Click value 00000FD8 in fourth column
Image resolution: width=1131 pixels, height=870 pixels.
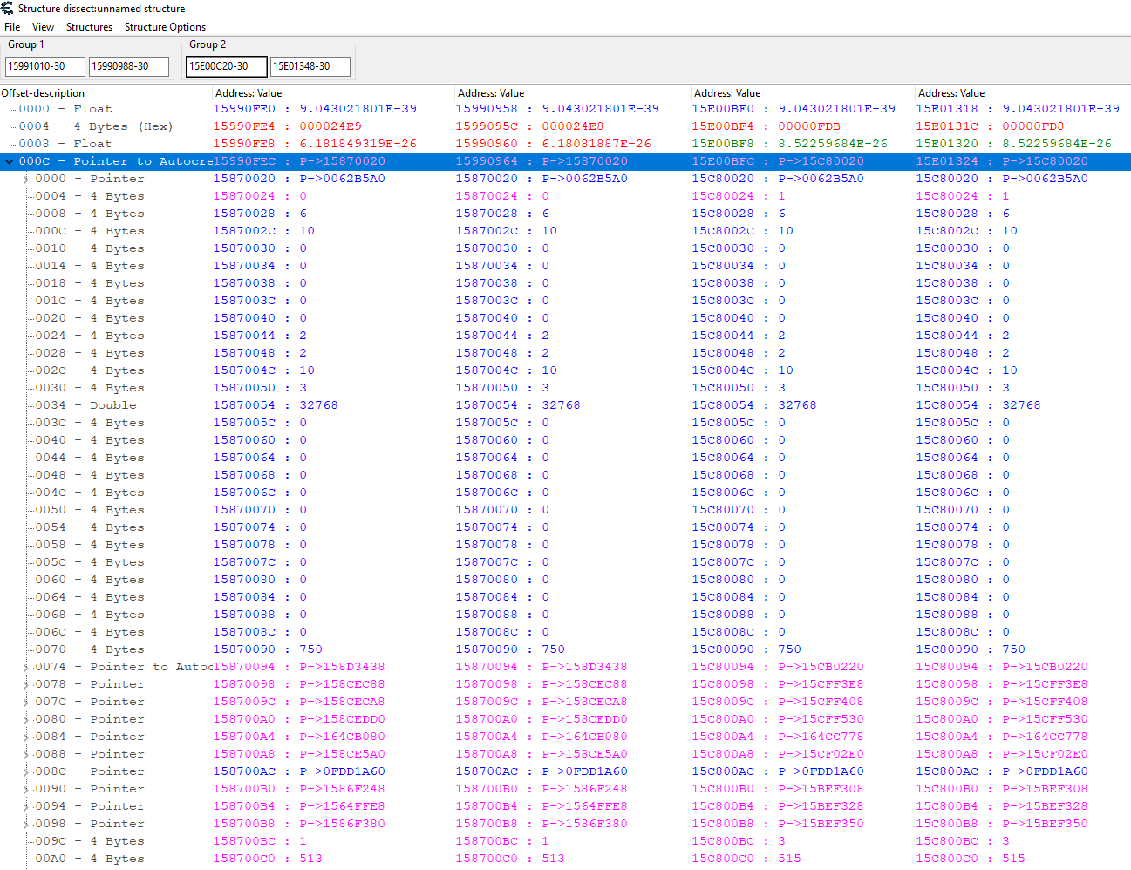[x=1033, y=126]
